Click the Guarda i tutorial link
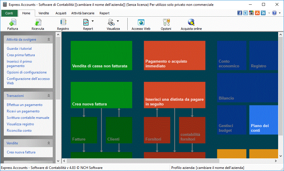This screenshot has height=171, width=284. [x=19, y=49]
